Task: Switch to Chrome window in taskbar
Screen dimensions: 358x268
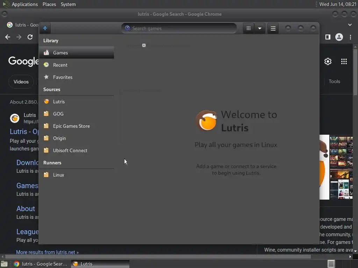Action: [41, 264]
